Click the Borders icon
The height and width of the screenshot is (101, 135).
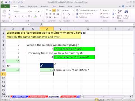(x=29, y=16)
